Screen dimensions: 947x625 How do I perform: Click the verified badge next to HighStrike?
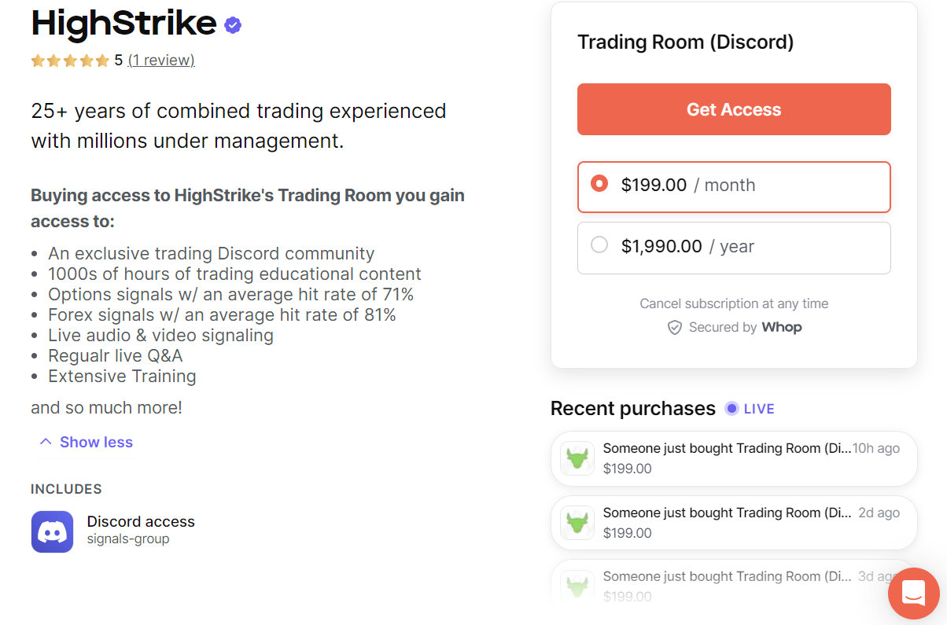tap(232, 24)
